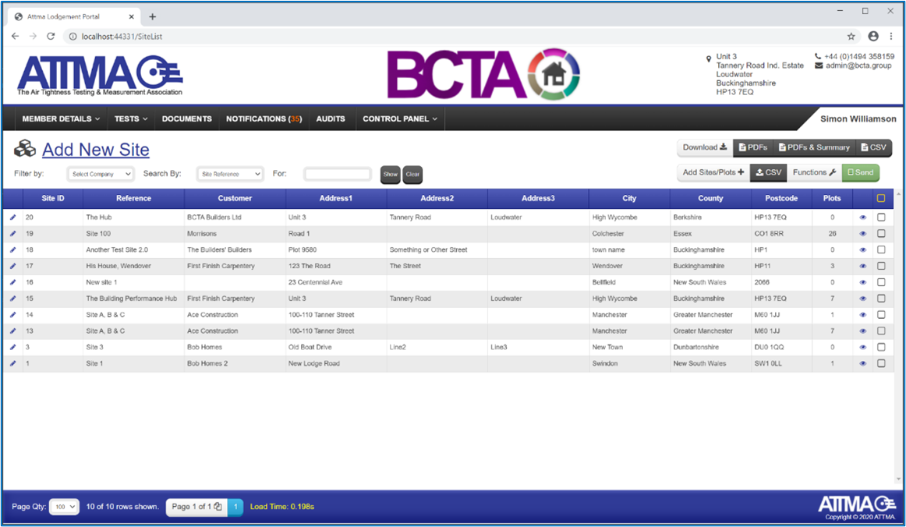Tick the checkbox for The Building Performance Hub row
Screen dimensions: 906x527
tap(881, 298)
